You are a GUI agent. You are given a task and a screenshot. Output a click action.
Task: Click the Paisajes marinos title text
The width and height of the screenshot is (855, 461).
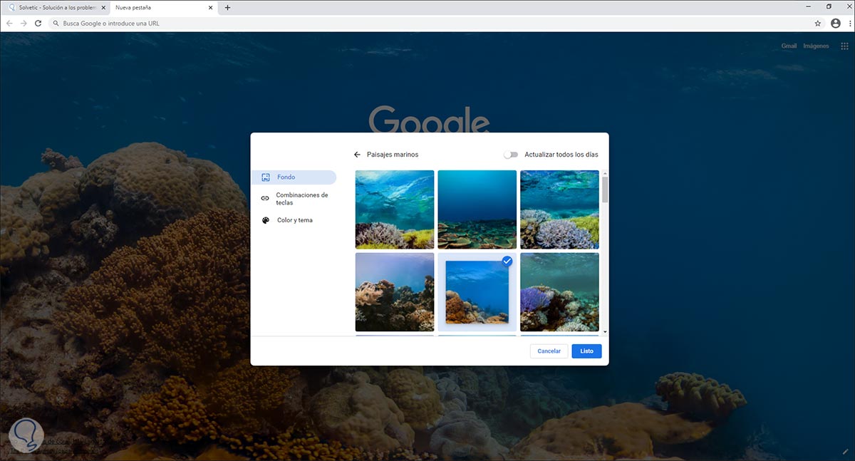pyautogui.click(x=393, y=155)
